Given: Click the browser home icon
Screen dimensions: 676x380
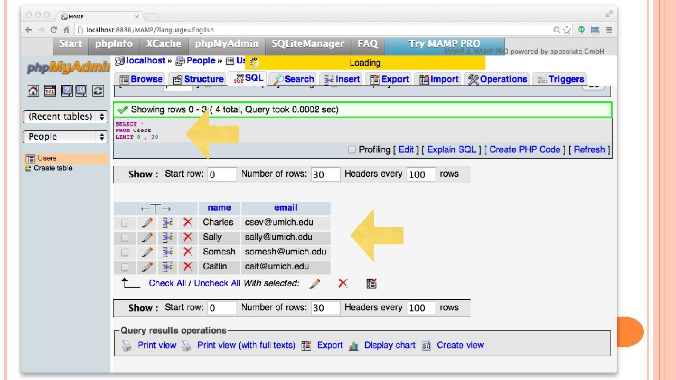Looking at the screenshot, I should pos(66,30).
